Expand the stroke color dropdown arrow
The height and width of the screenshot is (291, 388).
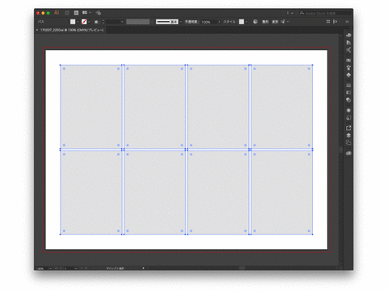(x=89, y=22)
